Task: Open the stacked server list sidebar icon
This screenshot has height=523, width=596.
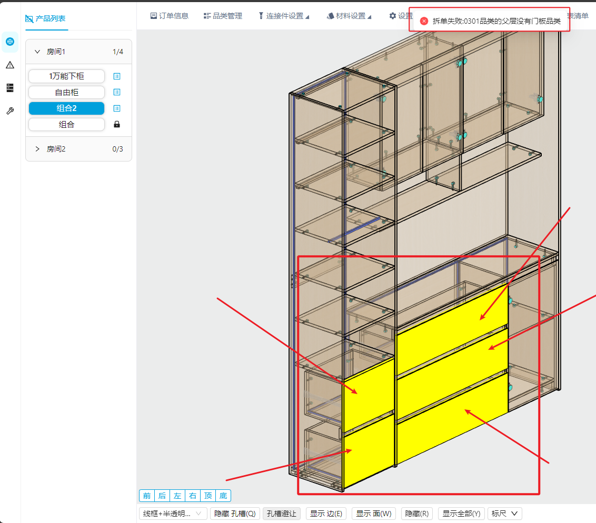Action: 10,88
